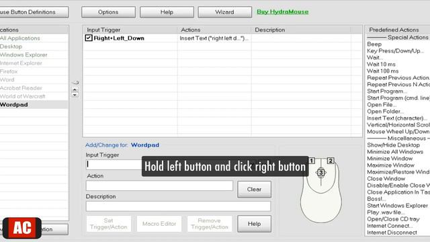Choose Repeat Previous Action
Viewport: 430px width, 242px height.
coord(398,78)
